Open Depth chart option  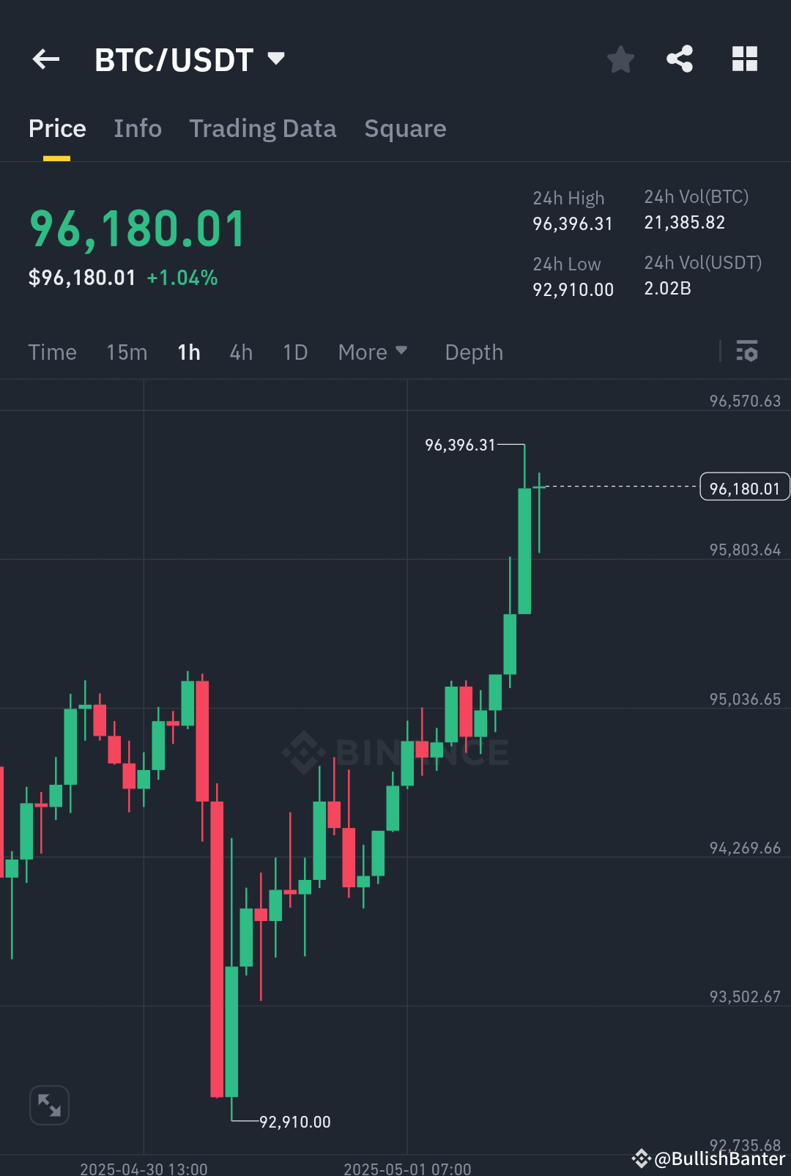pos(473,352)
